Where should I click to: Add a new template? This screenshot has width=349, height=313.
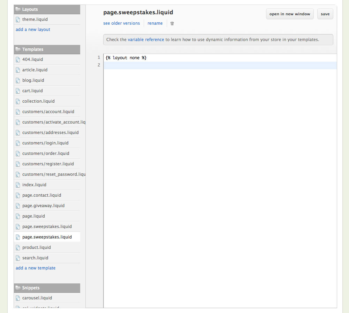[x=36, y=268]
